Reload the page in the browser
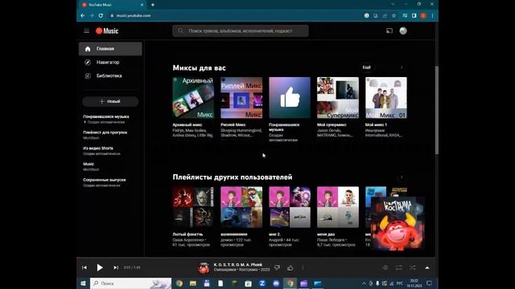 tap(101, 15)
